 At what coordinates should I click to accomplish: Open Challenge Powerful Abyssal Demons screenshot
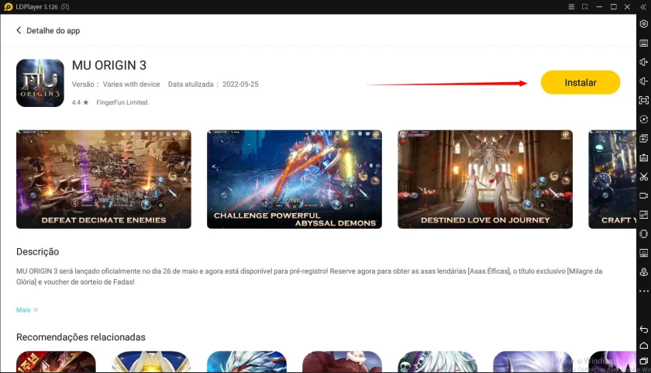(x=294, y=179)
